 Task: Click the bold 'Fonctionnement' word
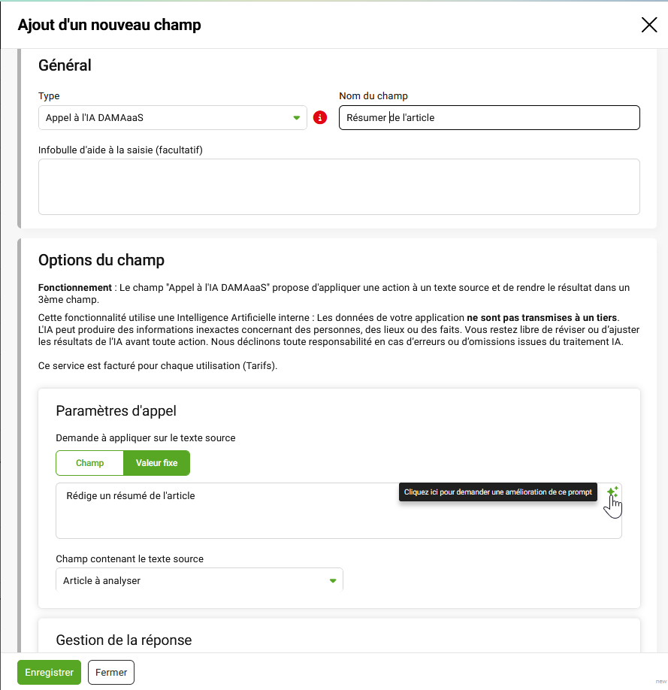tap(75, 288)
